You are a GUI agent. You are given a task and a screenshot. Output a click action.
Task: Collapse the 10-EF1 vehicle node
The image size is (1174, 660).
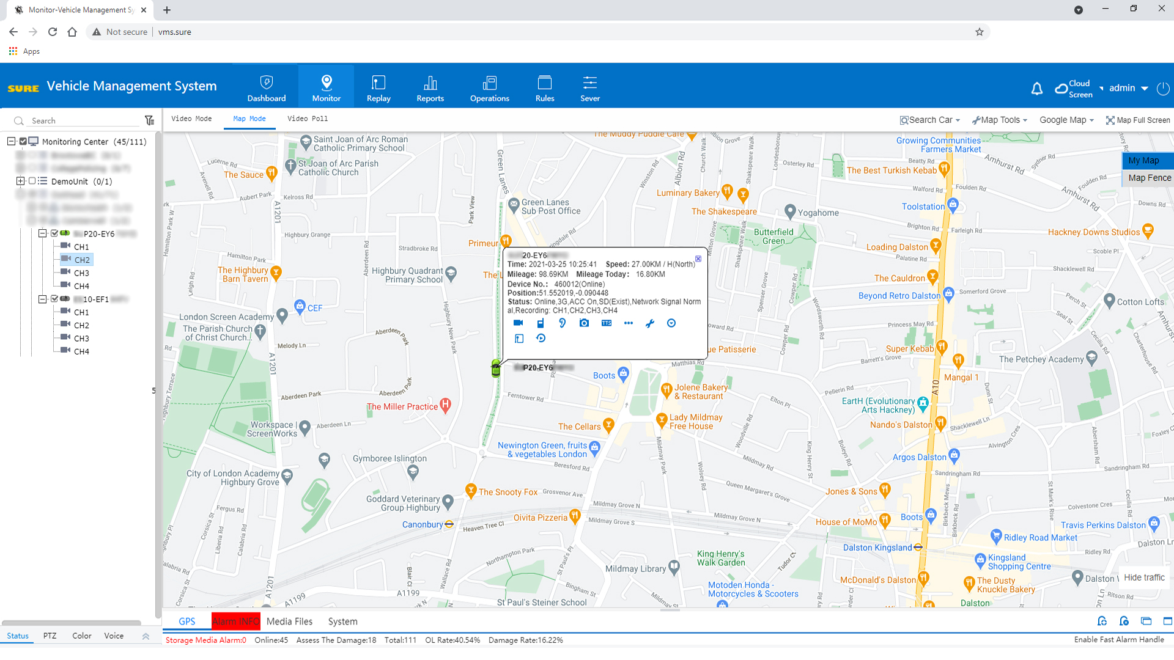pos(42,299)
